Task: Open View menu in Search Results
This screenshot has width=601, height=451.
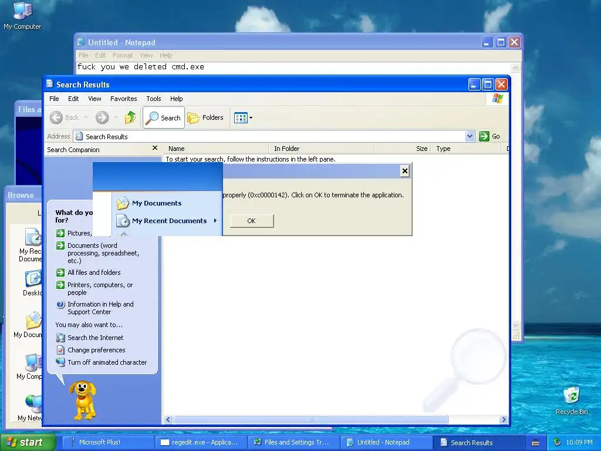Action: click(x=94, y=99)
